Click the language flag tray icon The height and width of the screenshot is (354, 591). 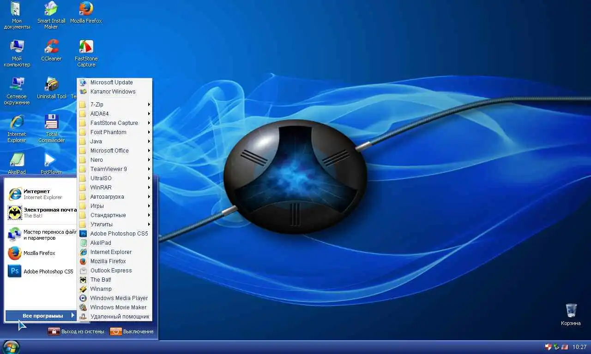pos(564,347)
